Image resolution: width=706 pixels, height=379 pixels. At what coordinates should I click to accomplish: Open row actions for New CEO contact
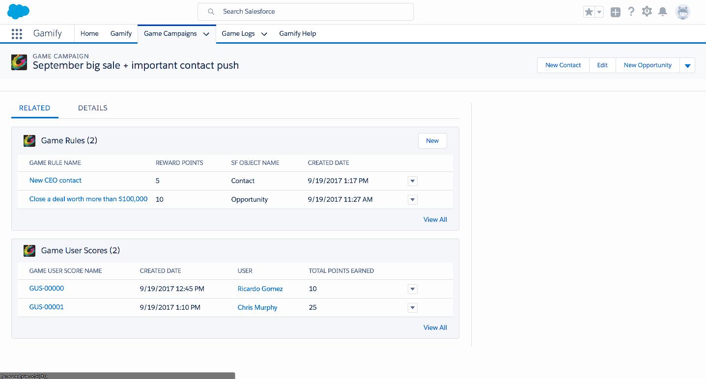point(413,181)
